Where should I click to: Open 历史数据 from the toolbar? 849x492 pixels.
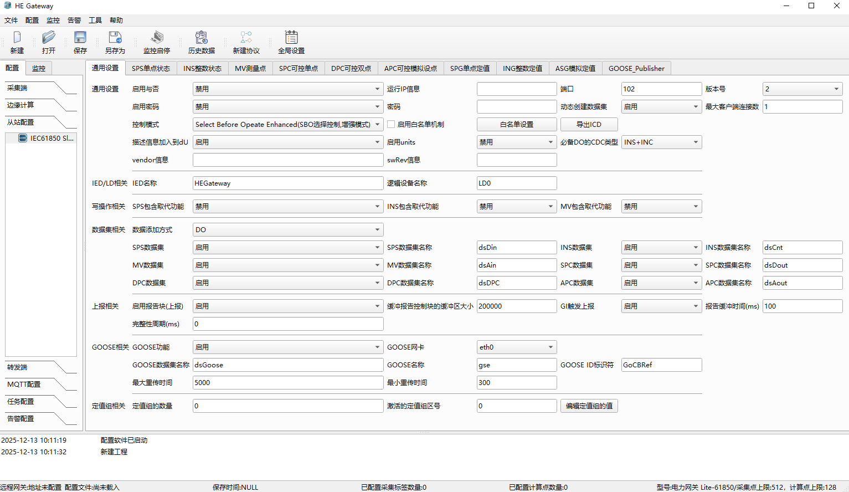tap(201, 38)
